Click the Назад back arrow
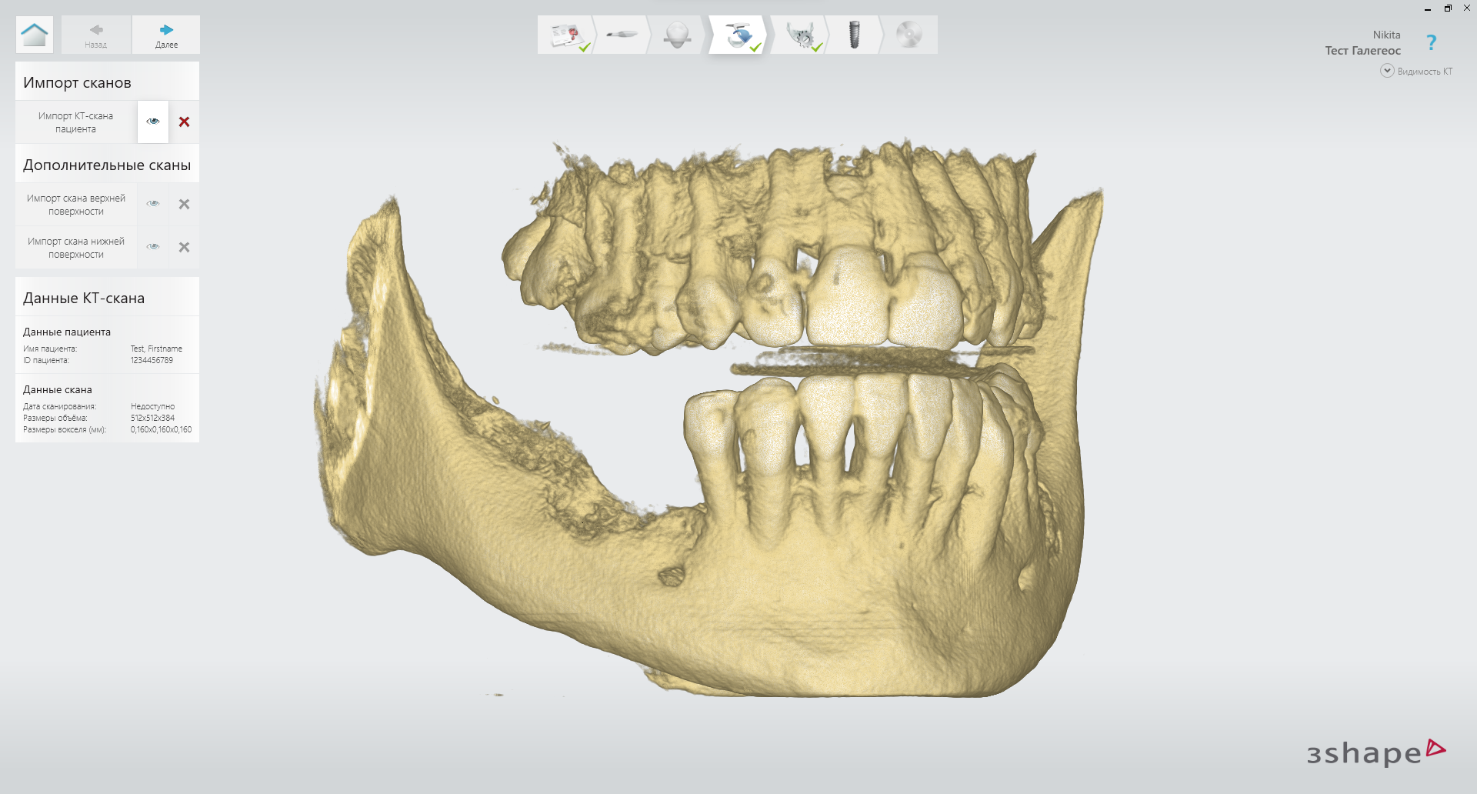1477x794 pixels. pos(96,35)
